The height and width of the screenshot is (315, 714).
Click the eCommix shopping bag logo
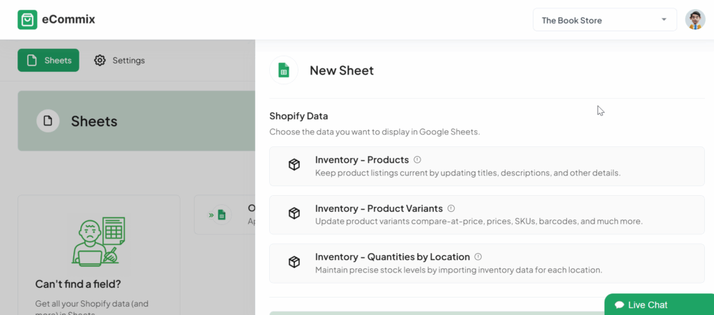27,20
